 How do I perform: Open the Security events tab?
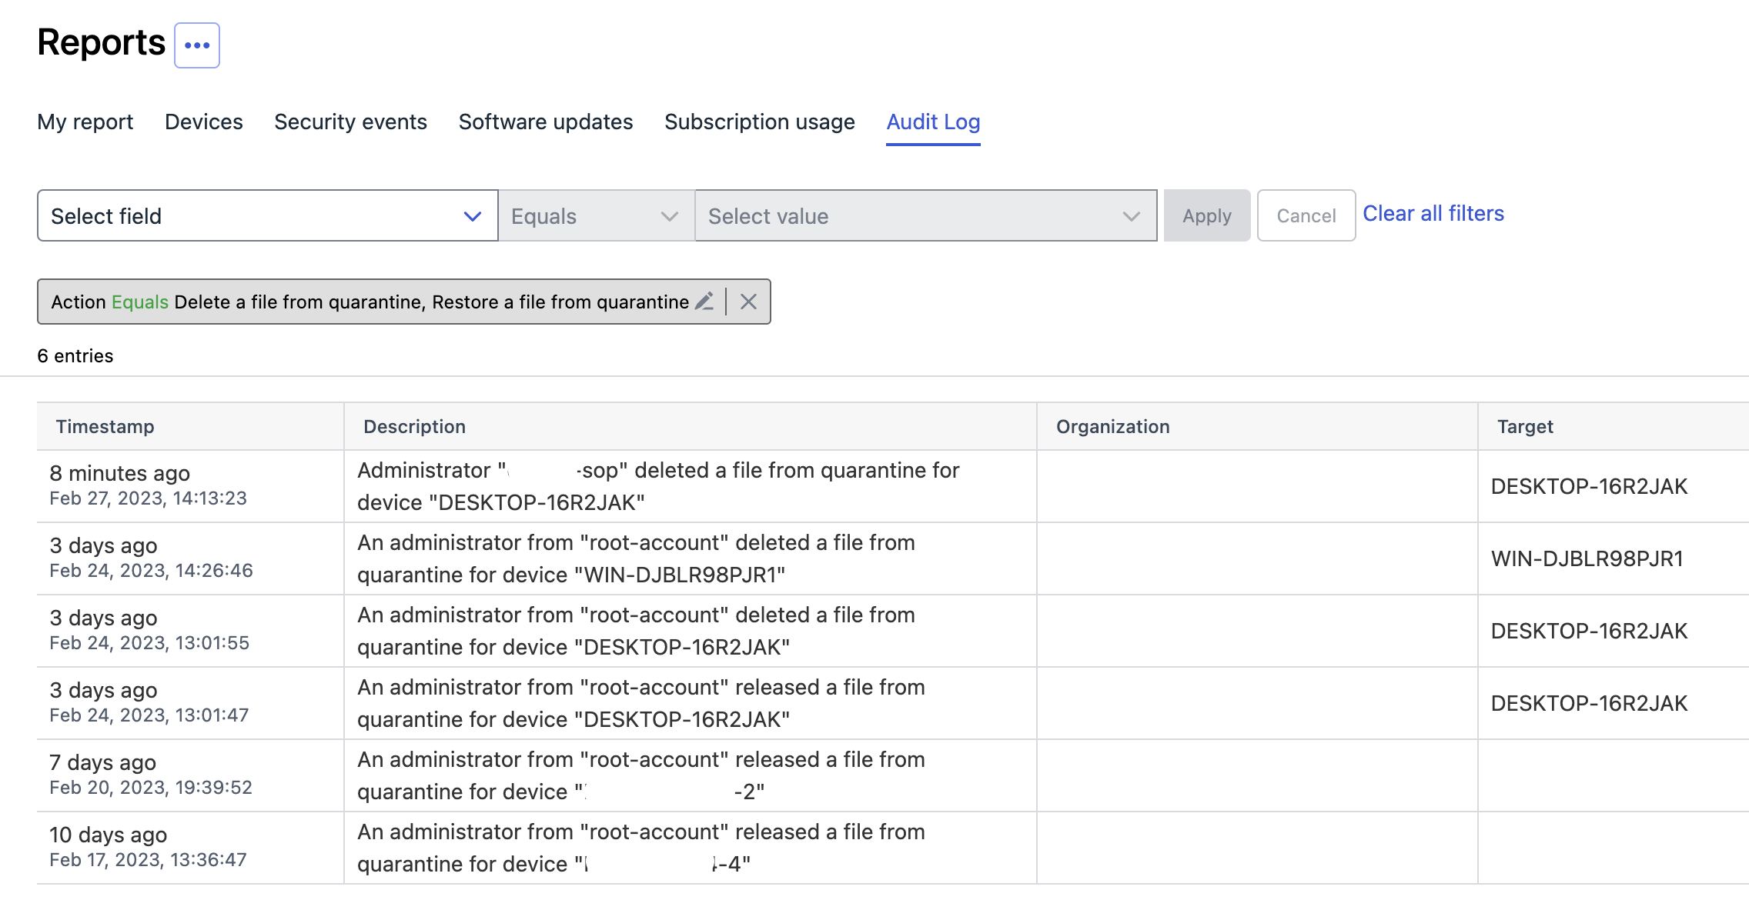[350, 122]
